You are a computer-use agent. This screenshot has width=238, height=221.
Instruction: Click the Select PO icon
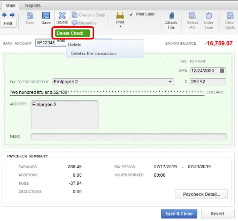pyautogui.click(x=193, y=15)
